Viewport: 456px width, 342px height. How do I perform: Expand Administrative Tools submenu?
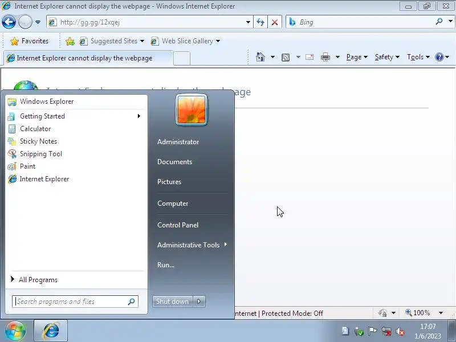pos(192,245)
